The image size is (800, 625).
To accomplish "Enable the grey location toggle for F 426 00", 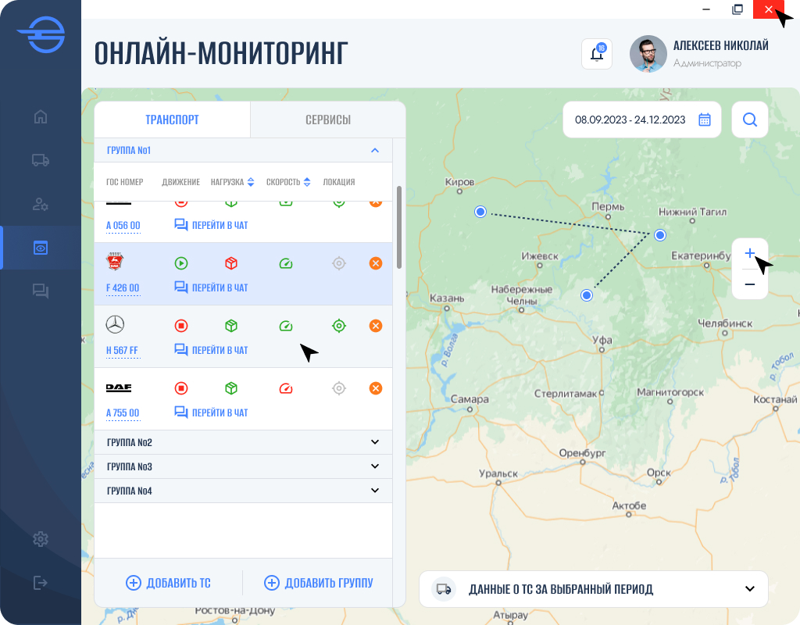I will (339, 262).
